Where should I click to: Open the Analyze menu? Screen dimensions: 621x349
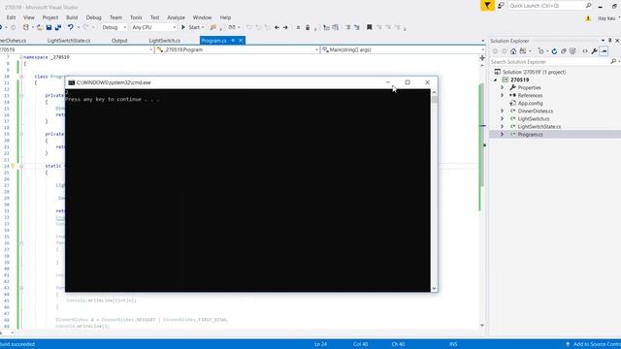(x=176, y=17)
